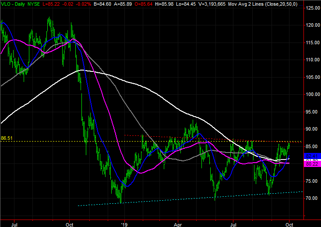This screenshot has width=321, height=227.
Task: Click the blue 82.41 moving average tag
Action: click(312, 156)
